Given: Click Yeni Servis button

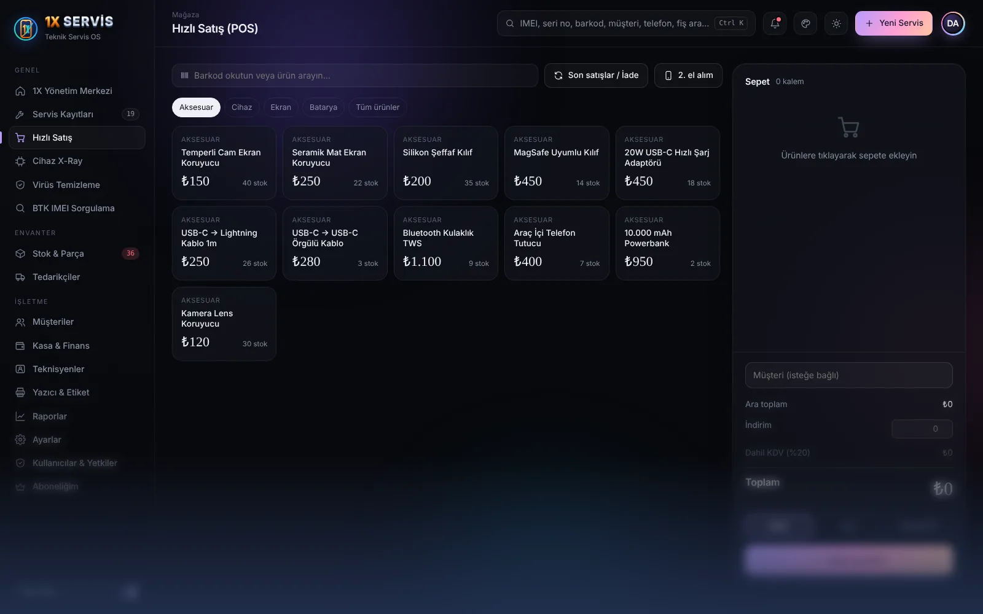Looking at the screenshot, I should 894,23.
